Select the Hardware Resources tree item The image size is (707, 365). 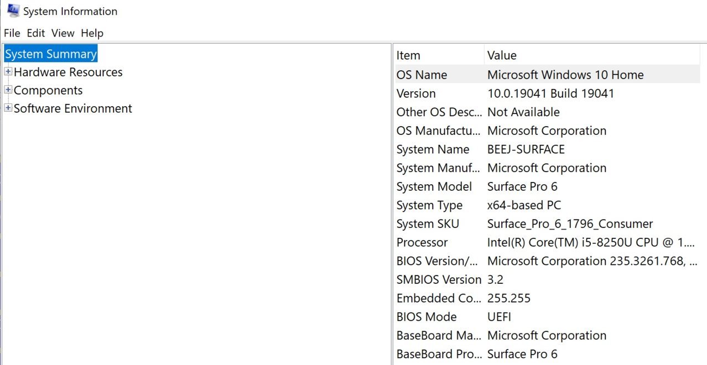[x=68, y=72]
